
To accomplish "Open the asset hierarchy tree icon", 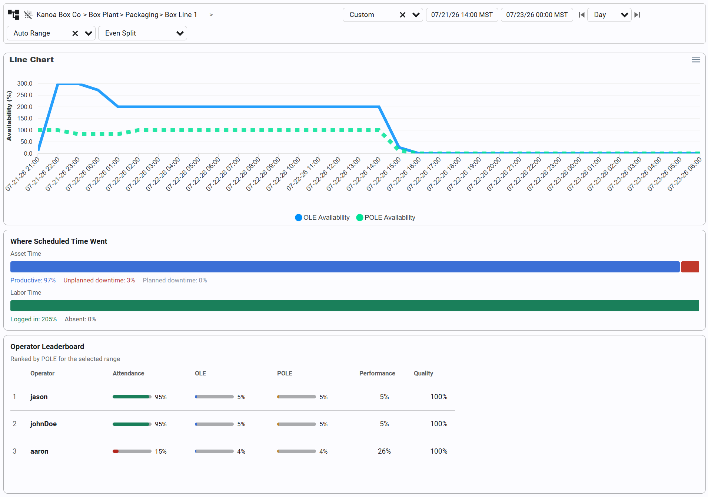I will pyautogui.click(x=13, y=15).
